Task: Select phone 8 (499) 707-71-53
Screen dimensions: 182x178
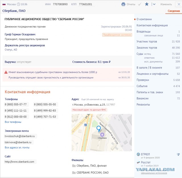Action: click(x=45, y=117)
